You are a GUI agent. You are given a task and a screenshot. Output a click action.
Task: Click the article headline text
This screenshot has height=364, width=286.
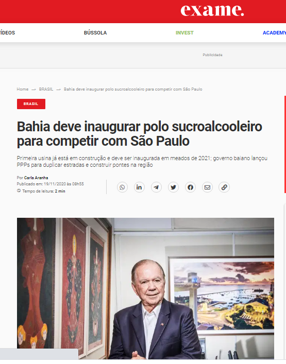click(140, 134)
